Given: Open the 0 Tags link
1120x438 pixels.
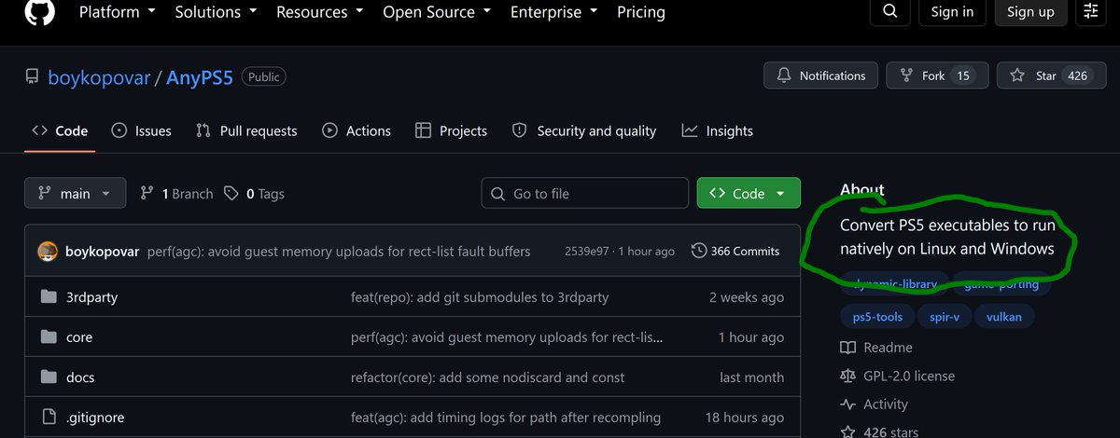Looking at the screenshot, I should [254, 194].
